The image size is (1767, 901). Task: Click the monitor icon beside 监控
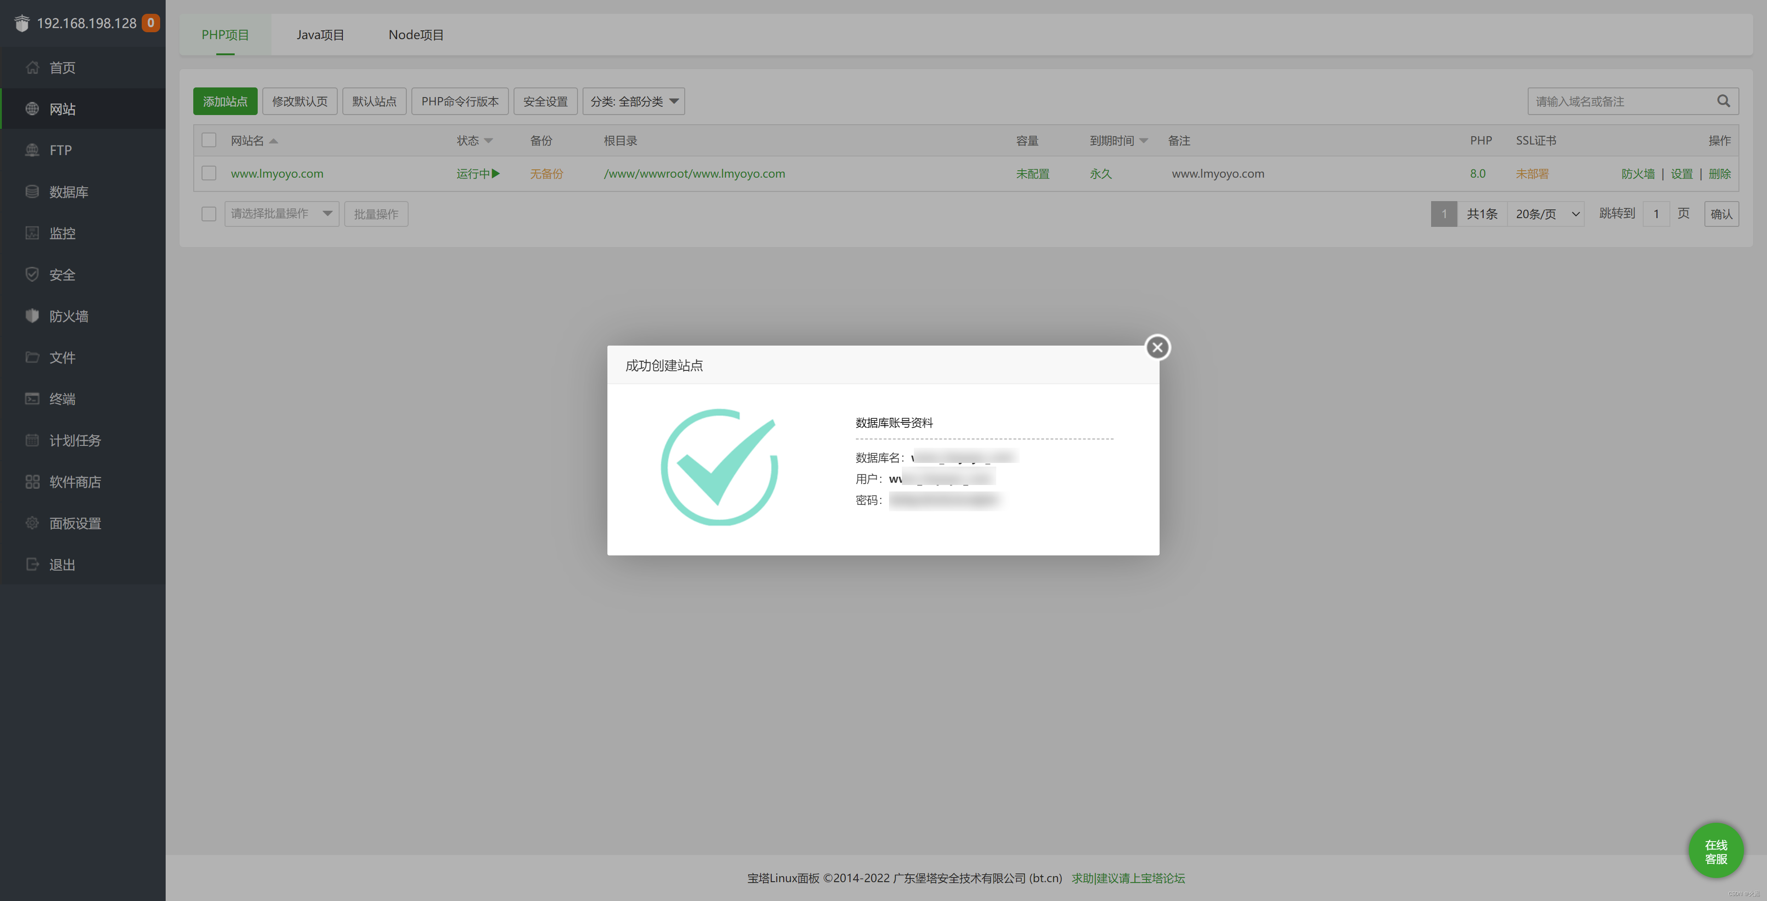tap(32, 233)
